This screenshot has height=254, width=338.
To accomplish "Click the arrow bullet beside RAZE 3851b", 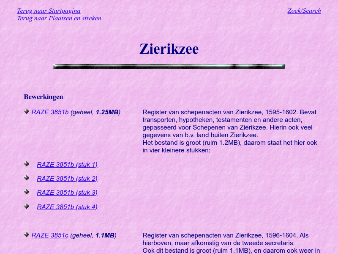I will point(26,111).
